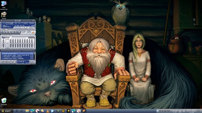This screenshot has height=113, width=202.
Task: Pause playback in Winamp
Action: click(x=9, y=32)
